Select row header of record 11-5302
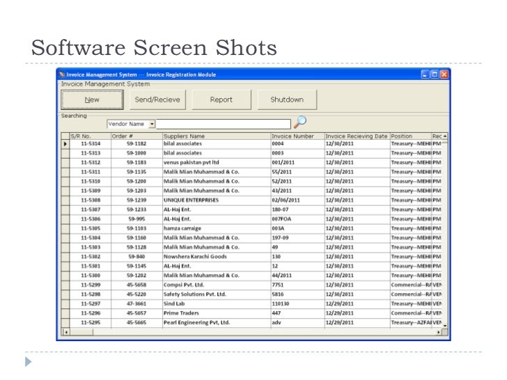 (65, 257)
